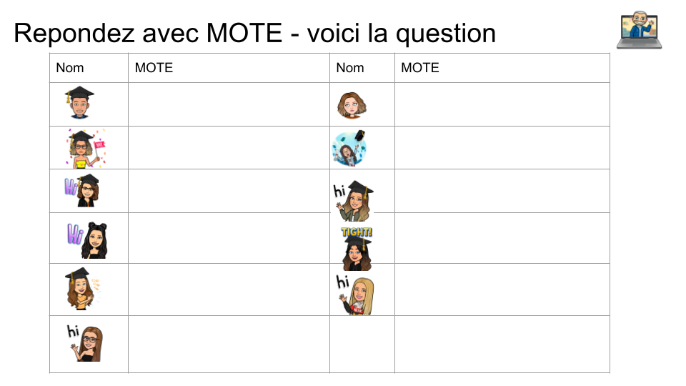The image size is (686, 386).
Task: Click the glasses avatar waving 'hi' in the bottom-left cell
Action: click(85, 343)
